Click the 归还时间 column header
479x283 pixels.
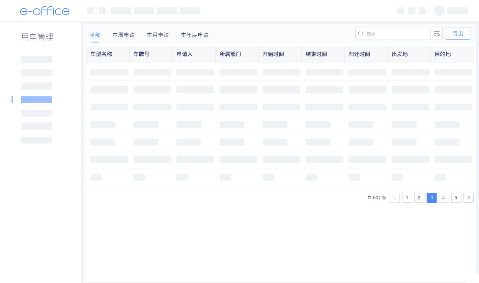coord(366,54)
